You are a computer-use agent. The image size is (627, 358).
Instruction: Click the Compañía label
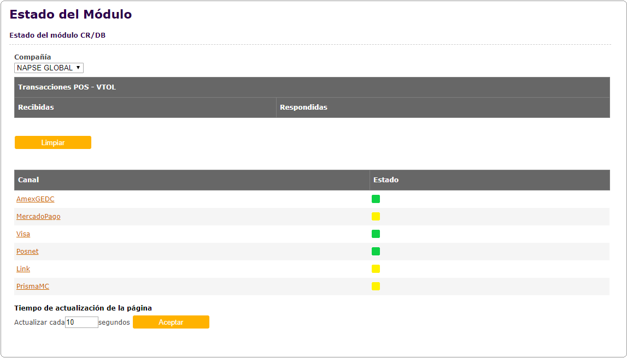pos(33,57)
